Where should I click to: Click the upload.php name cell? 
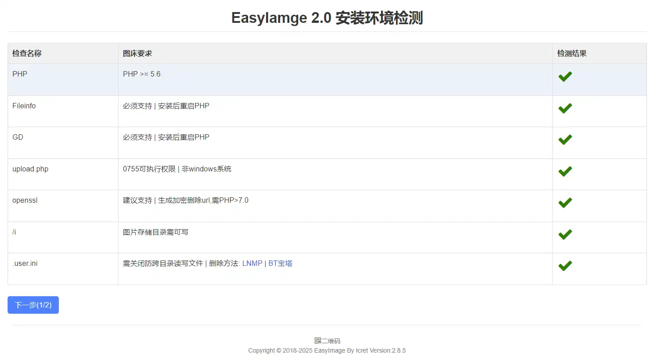pos(31,169)
